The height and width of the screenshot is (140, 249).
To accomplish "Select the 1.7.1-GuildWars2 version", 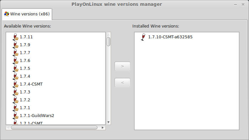I will click(37, 116).
